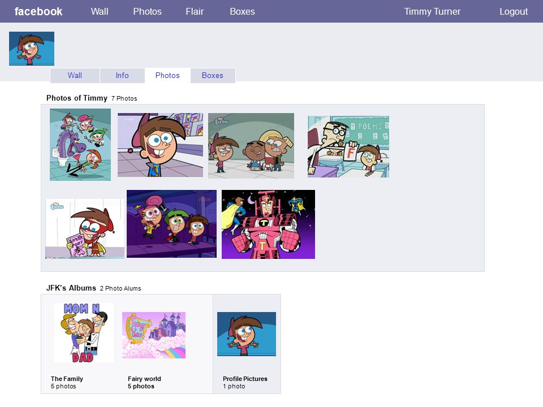
Task: Click '5 photos' under The Family
Action: (x=63, y=386)
